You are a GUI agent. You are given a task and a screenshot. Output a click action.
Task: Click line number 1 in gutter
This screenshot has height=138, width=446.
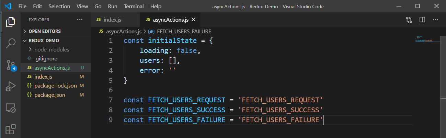coord(110,41)
